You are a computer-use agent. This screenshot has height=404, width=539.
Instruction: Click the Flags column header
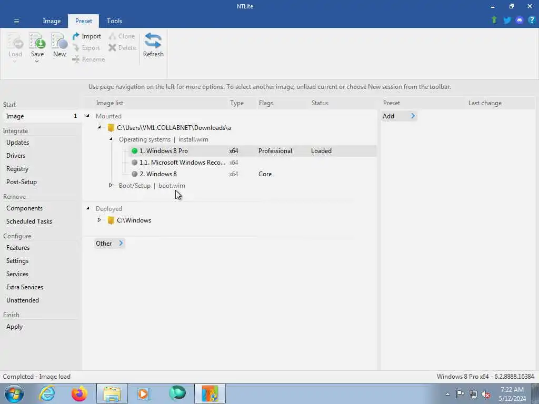pos(266,103)
